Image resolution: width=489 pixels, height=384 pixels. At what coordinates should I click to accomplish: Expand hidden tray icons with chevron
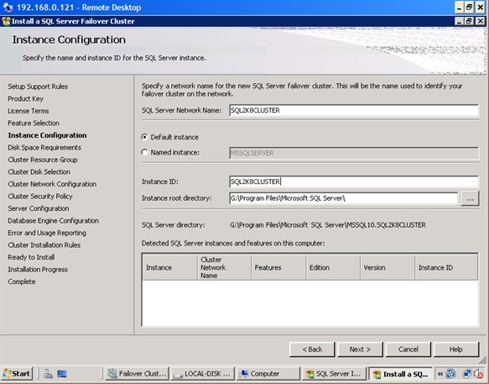[x=440, y=374]
